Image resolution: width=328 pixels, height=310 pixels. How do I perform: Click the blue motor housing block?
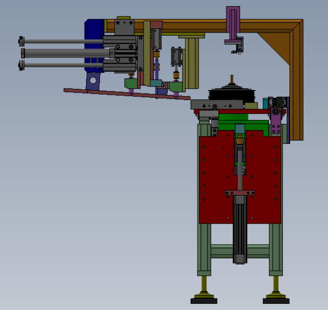(93, 46)
